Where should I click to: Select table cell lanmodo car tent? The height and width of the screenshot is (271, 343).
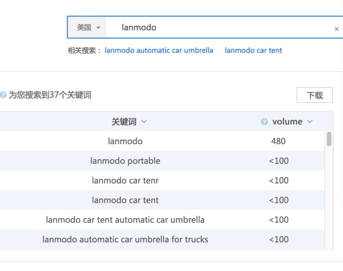125,200
